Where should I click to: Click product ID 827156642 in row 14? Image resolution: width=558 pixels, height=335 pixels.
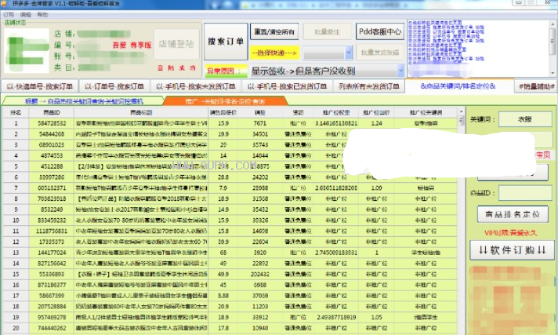pos(52,264)
